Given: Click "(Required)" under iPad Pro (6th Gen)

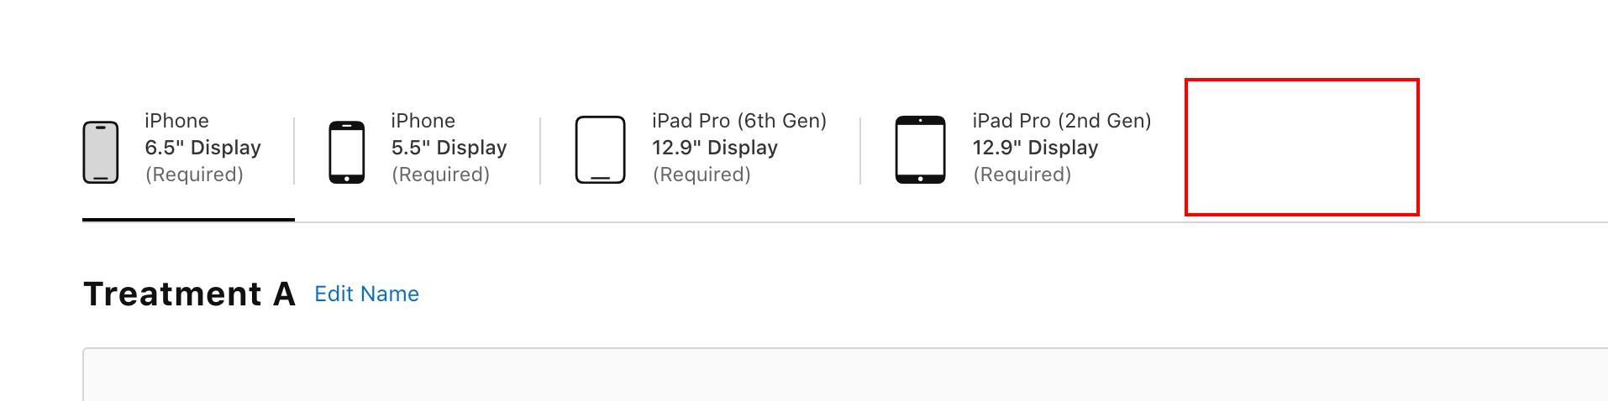Looking at the screenshot, I should (702, 174).
